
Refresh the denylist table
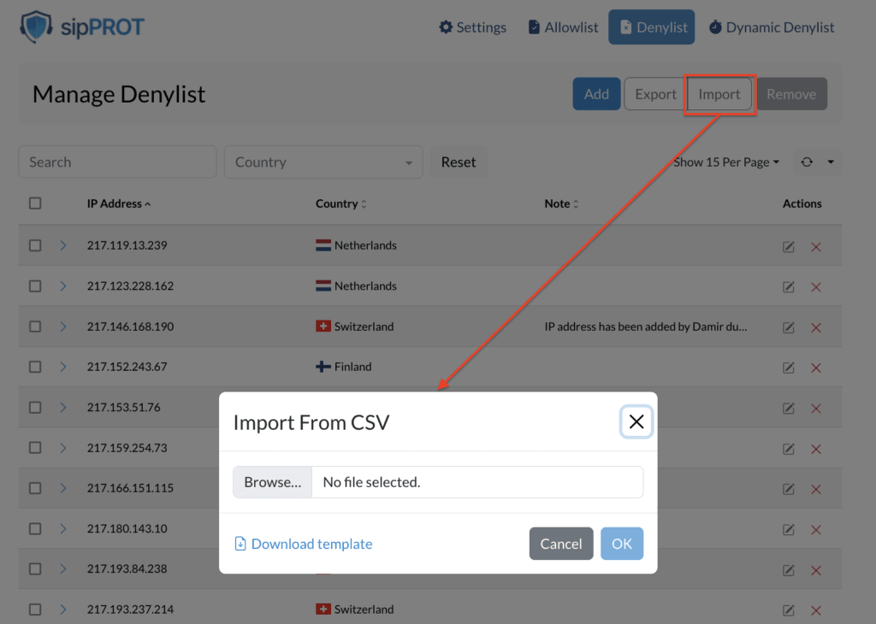[x=807, y=162]
